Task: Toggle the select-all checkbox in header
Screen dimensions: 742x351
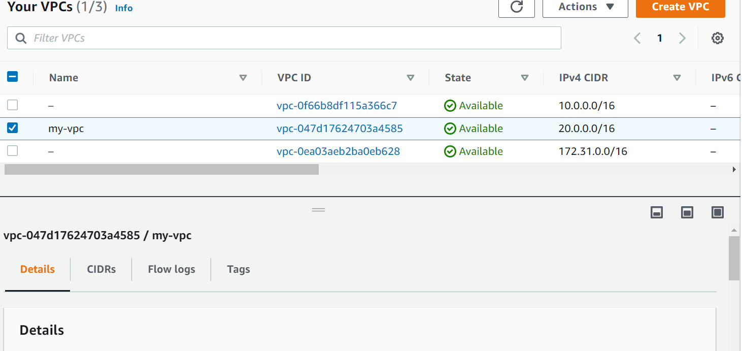Action: (x=12, y=76)
